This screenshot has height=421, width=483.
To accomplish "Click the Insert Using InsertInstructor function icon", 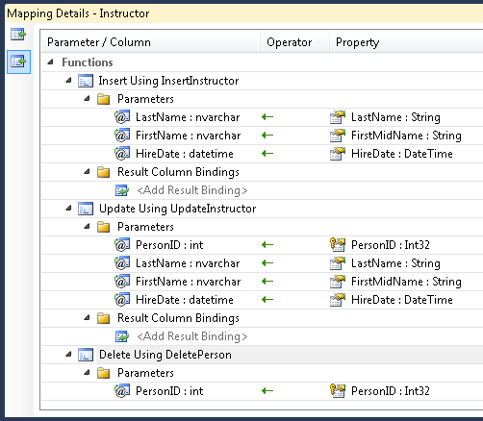I will [86, 81].
